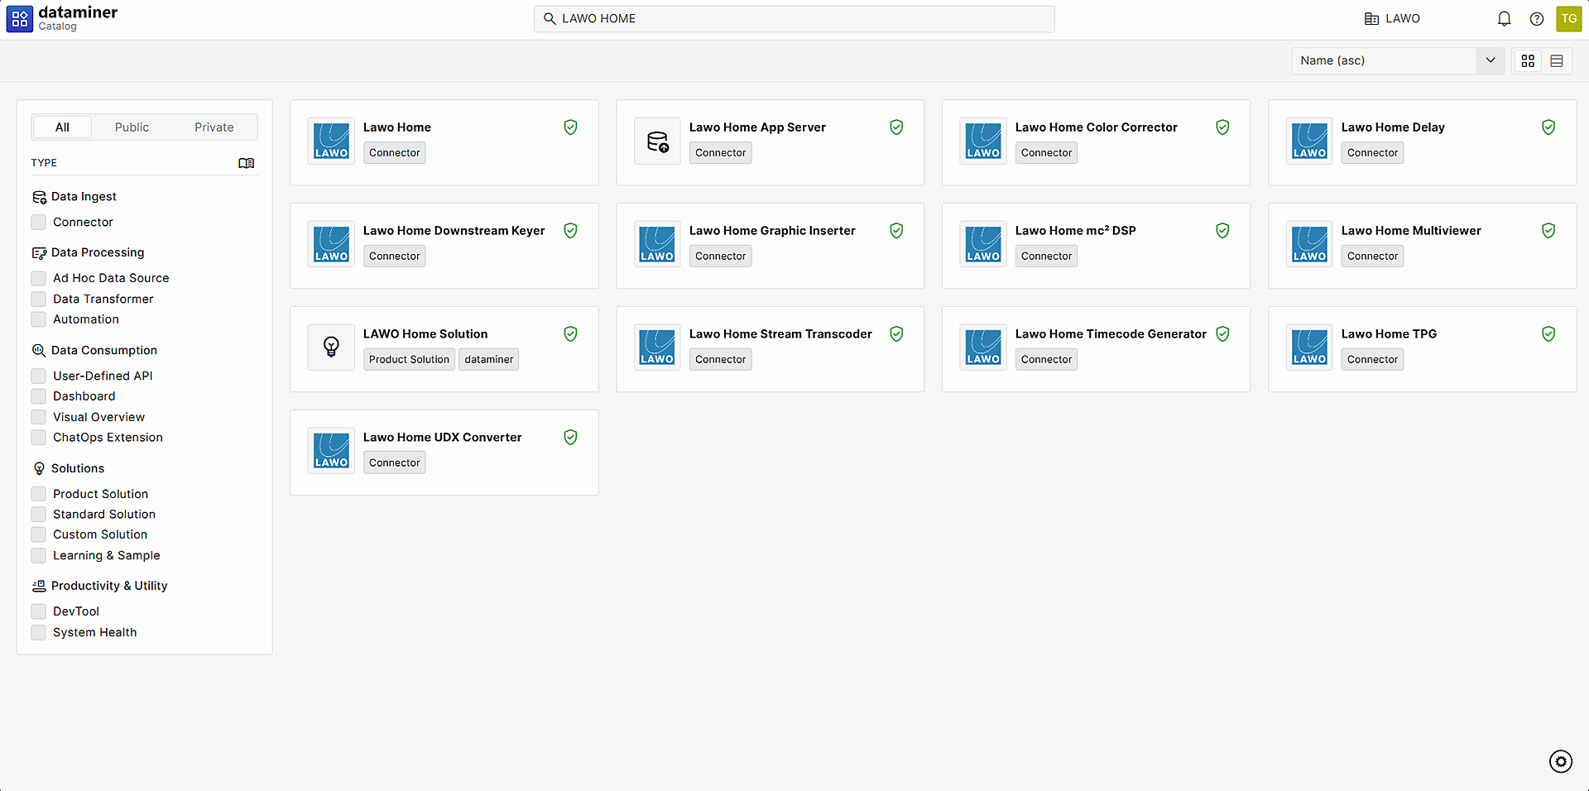Open the notifications bell

click(1504, 19)
